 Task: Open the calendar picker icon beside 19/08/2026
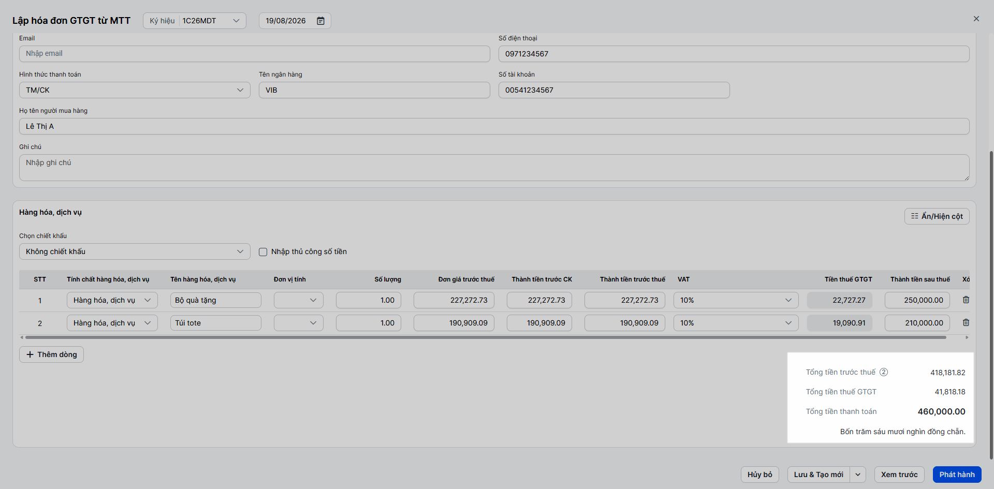(x=320, y=21)
